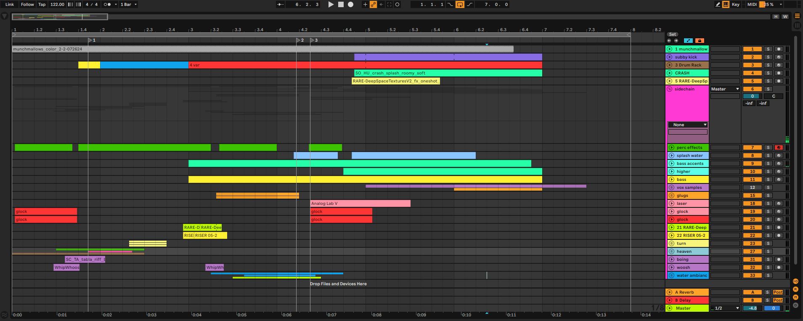The height and width of the screenshot is (321, 803).
Task: Click the Lock Envelopes icon
Action: click(x=700, y=41)
